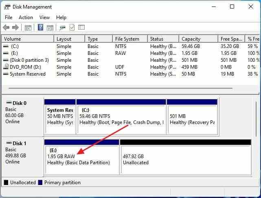This screenshot has height=198, width=261.
Task: Select the (C:) volume row
Action: [130, 46]
